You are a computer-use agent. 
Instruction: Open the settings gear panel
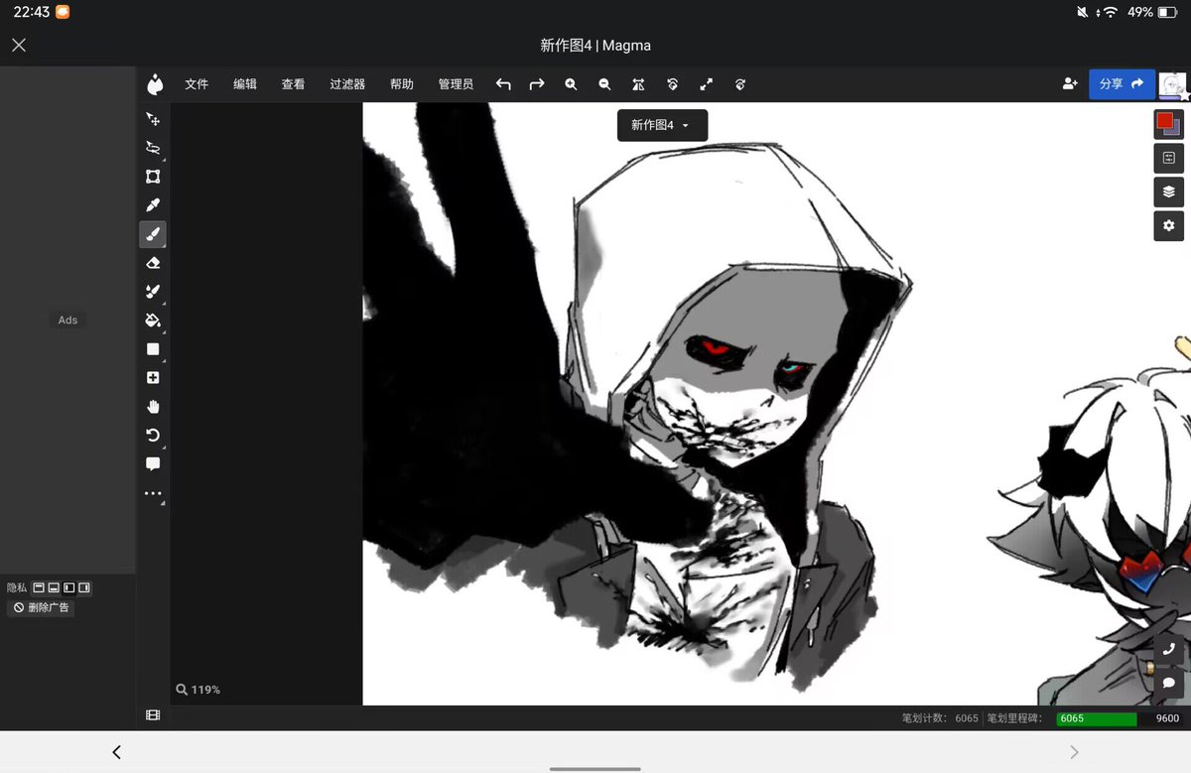1168,225
